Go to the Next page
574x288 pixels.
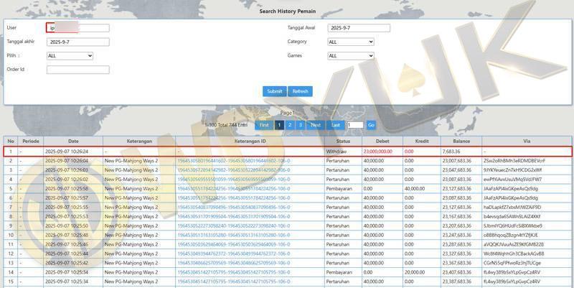[316, 125]
